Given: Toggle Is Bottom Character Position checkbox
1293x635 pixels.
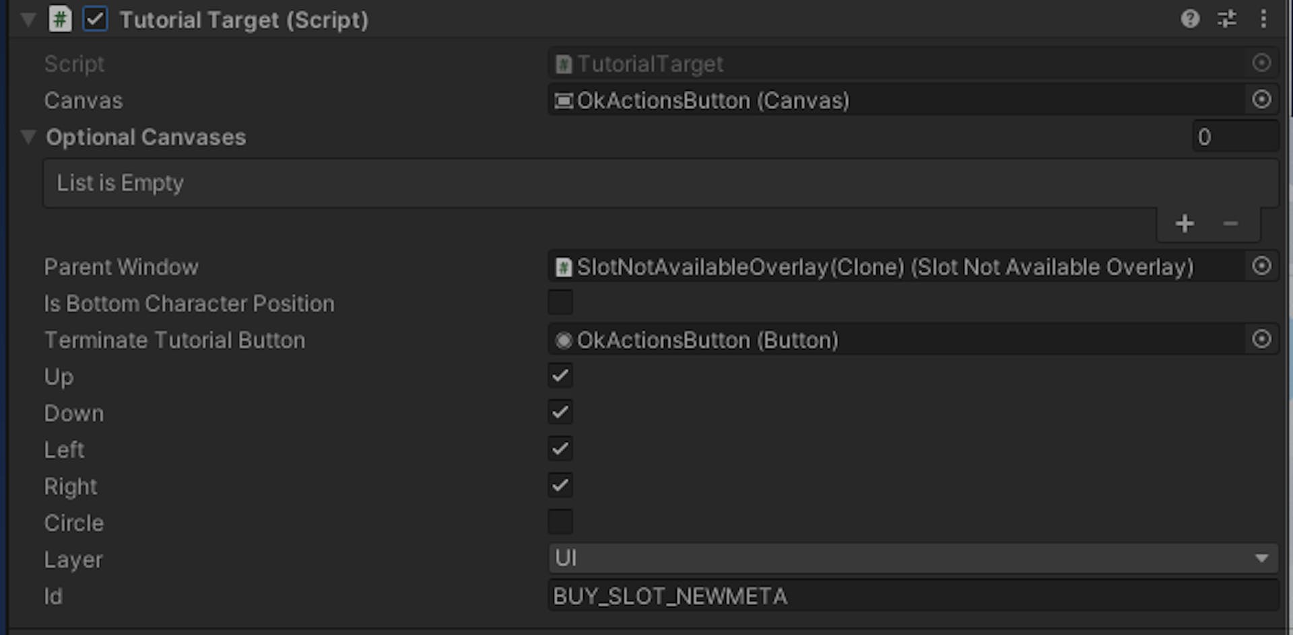Looking at the screenshot, I should [x=560, y=303].
